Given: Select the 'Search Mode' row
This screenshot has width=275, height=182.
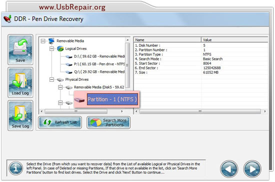Looking at the screenshot, I should (x=201, y=59).
